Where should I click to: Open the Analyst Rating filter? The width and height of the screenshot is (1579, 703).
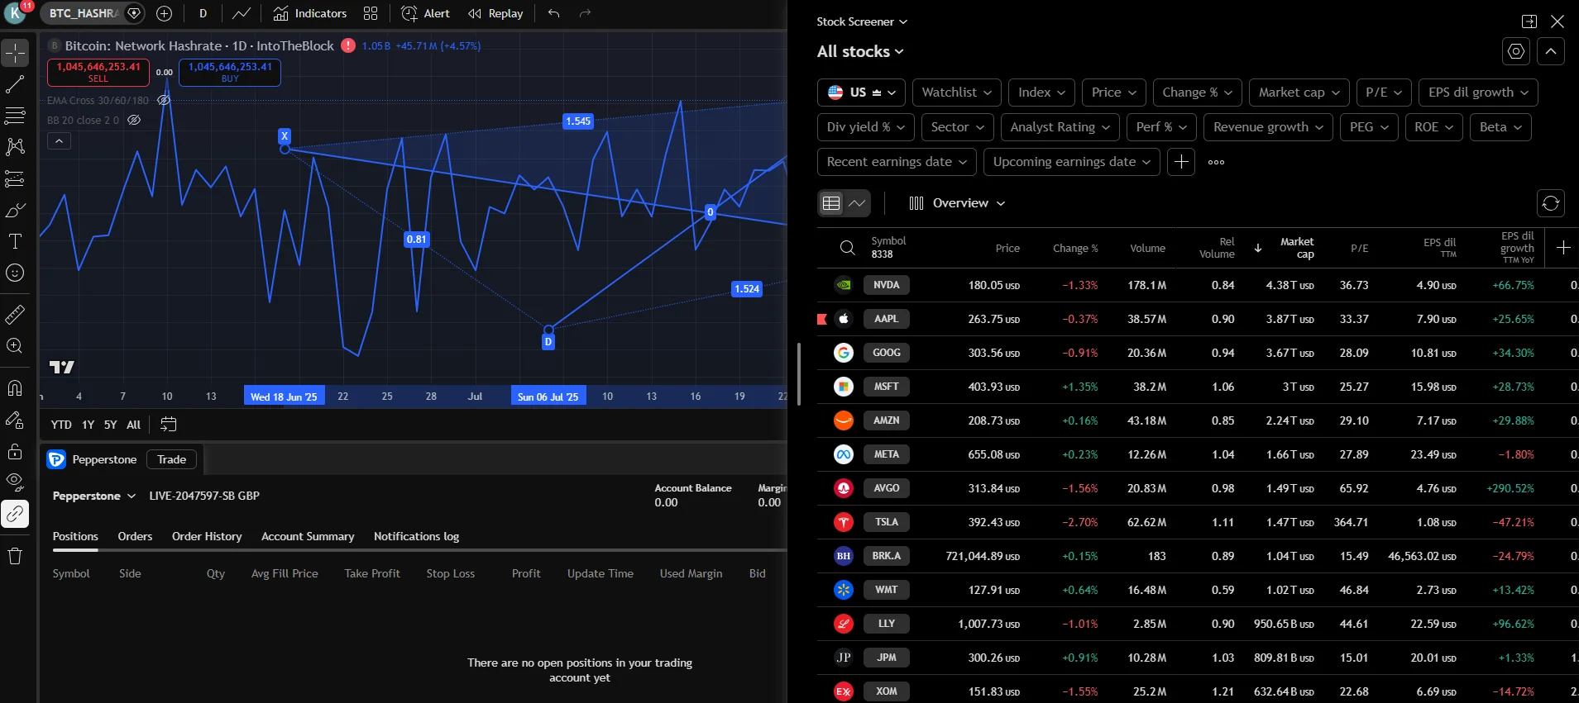[1060, 127]
